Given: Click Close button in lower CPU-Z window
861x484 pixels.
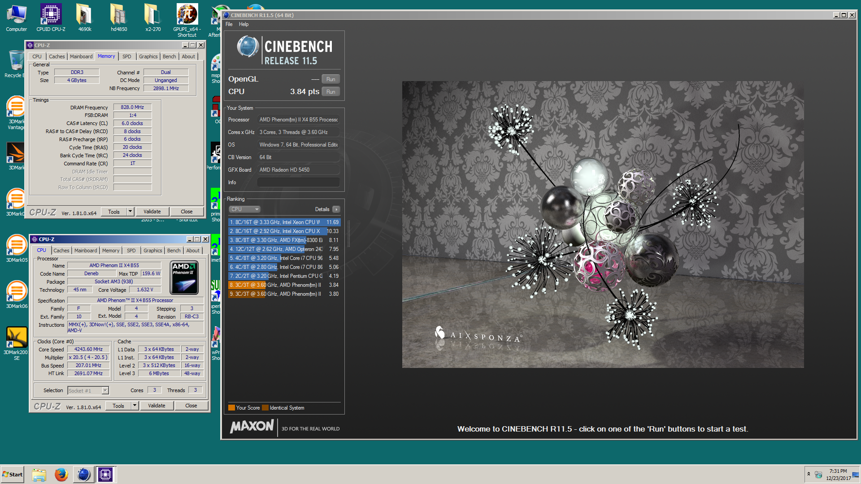Looking at the screenshot, I should 191,406.
